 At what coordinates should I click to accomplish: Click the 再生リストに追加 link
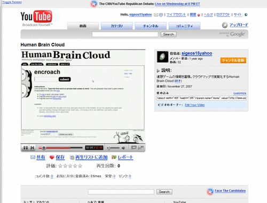tap(91, 157)
